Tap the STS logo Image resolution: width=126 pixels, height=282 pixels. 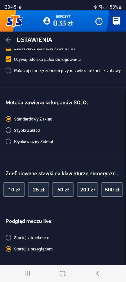tap(14, 21)
